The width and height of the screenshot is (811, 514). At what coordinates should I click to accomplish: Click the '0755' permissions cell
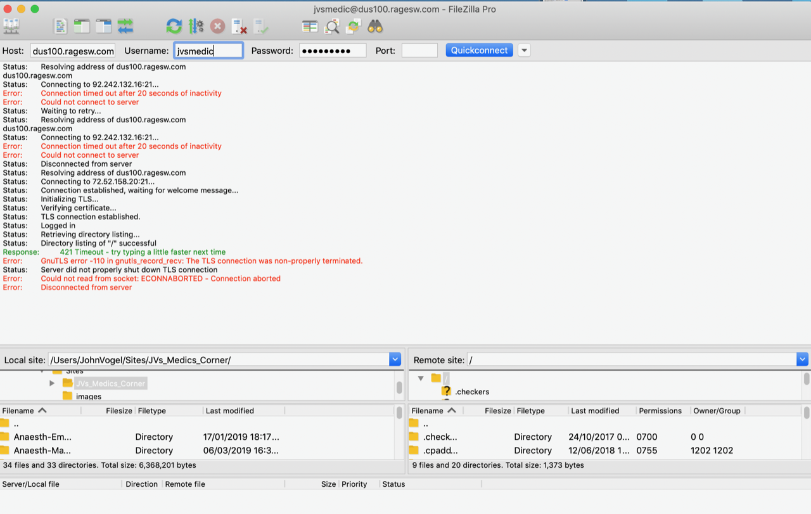(648, 450)
